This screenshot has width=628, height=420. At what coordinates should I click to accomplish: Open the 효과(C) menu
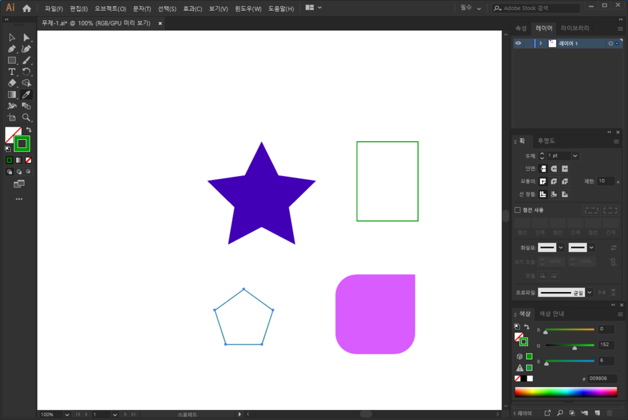pyautogui.click(x=193, y=9)
